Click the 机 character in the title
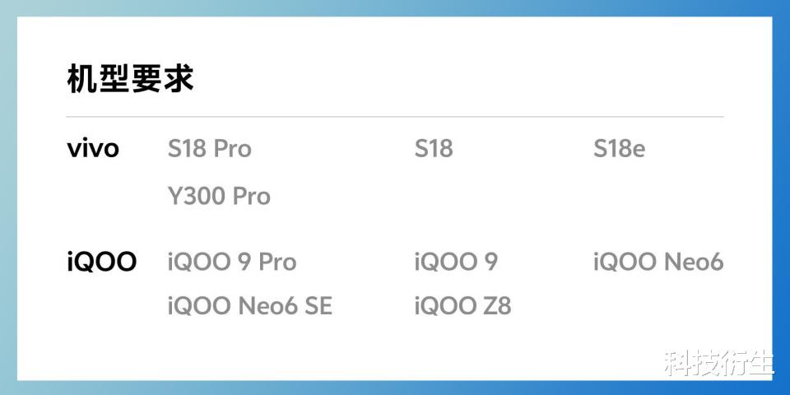790x395 pixels. (82, 80)
